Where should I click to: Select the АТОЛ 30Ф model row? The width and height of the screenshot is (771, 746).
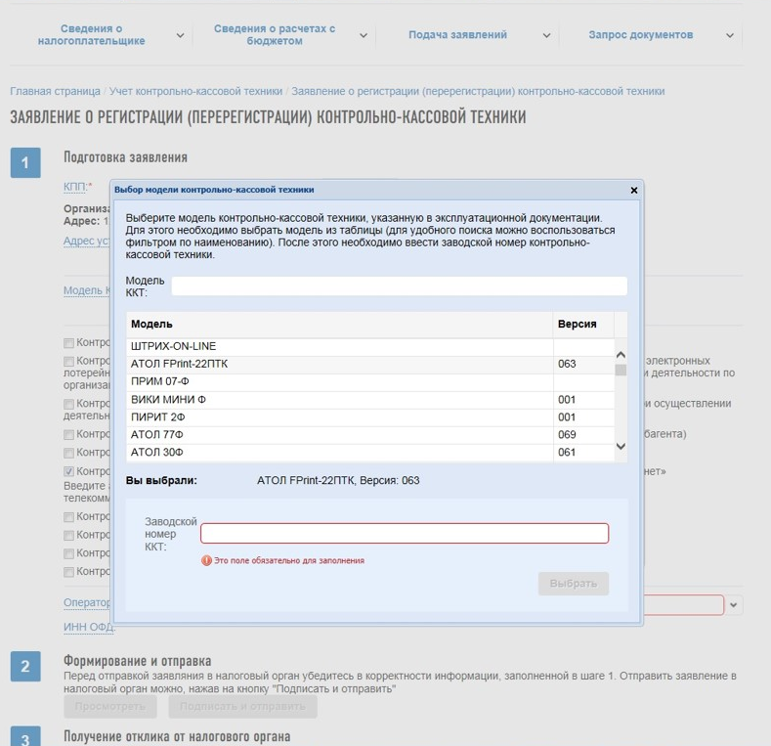[370, 453]
